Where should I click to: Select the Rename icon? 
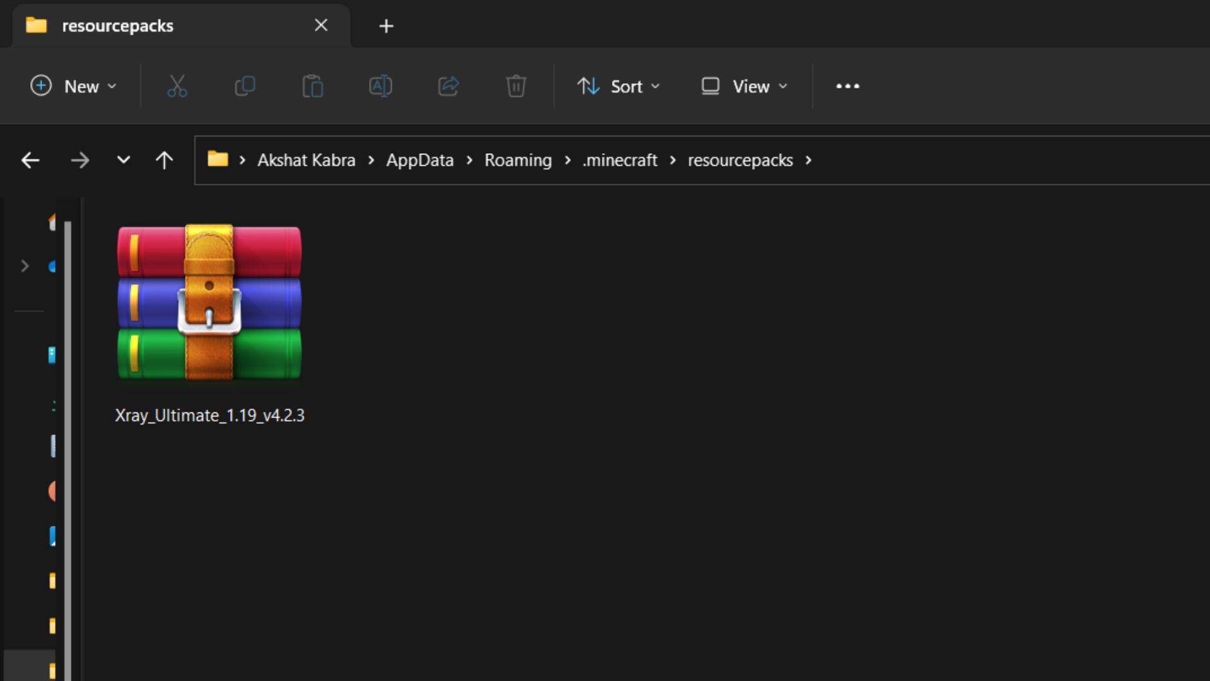tap(380, 86)
